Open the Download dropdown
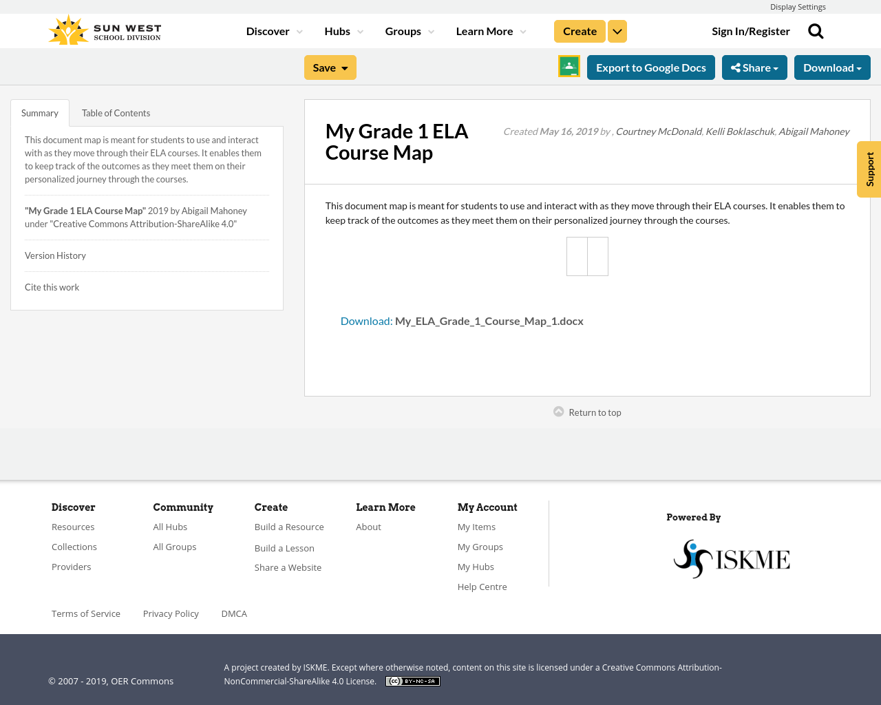 pos(832,67)
